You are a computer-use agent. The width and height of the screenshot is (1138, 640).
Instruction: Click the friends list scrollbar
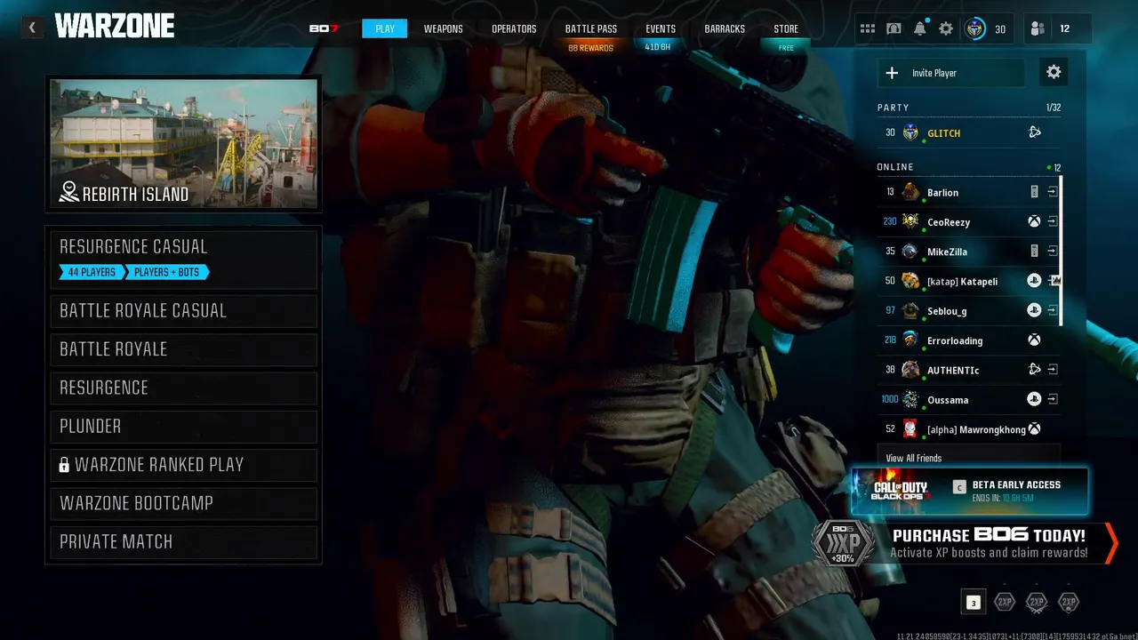(x=1061, y=251)
